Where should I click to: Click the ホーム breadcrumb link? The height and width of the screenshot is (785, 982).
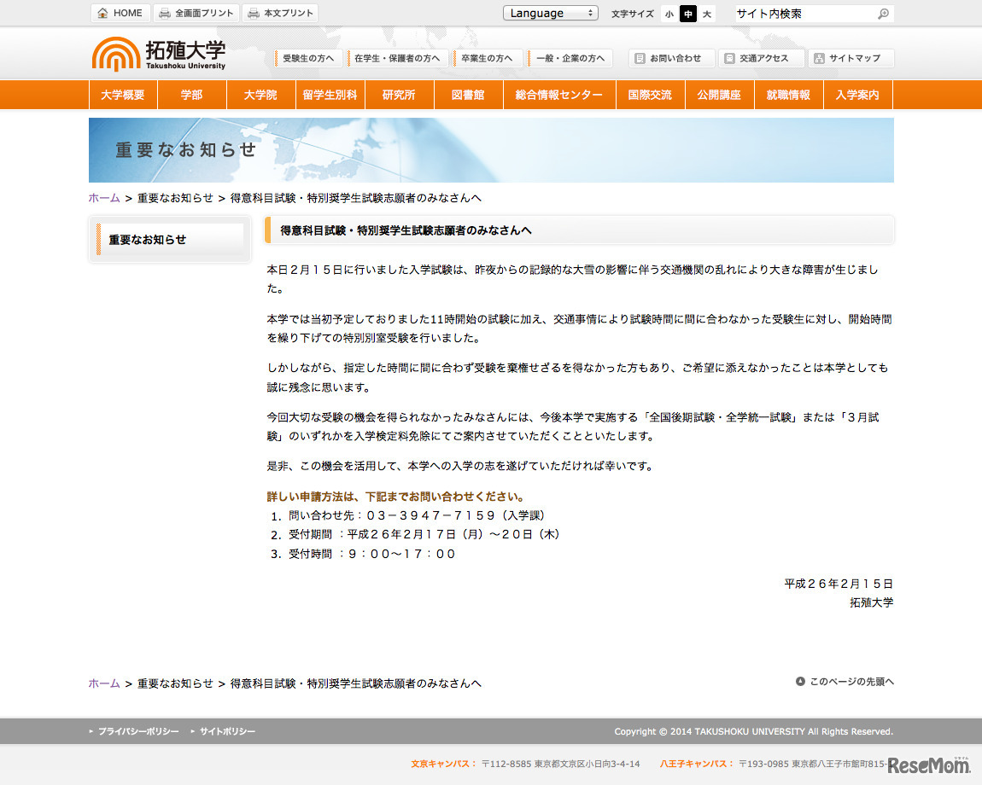pyautogui.click(x=102, y=197)
